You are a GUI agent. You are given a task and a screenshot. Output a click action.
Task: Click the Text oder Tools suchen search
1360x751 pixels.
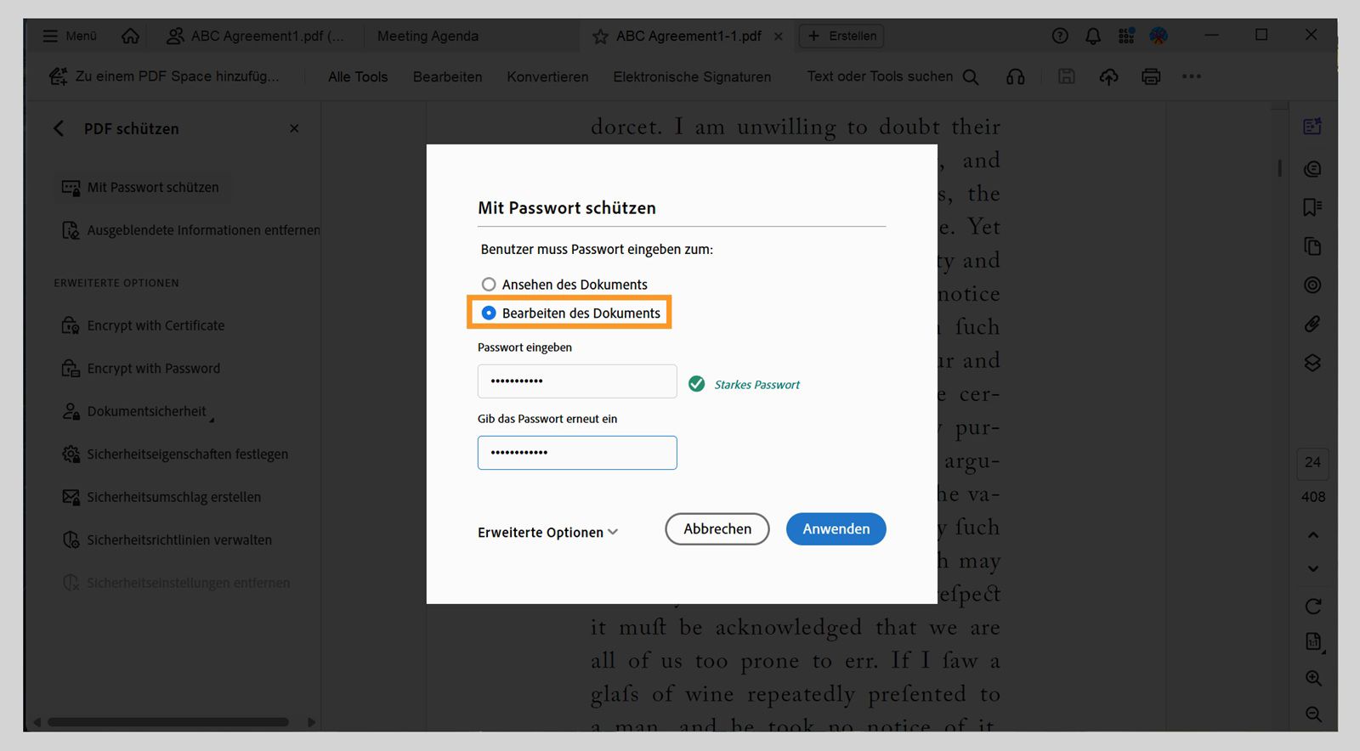(x=892, y=76)
